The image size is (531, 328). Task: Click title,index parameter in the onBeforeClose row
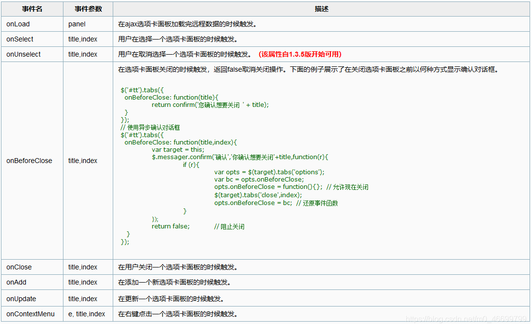click(x=82, y=161)
